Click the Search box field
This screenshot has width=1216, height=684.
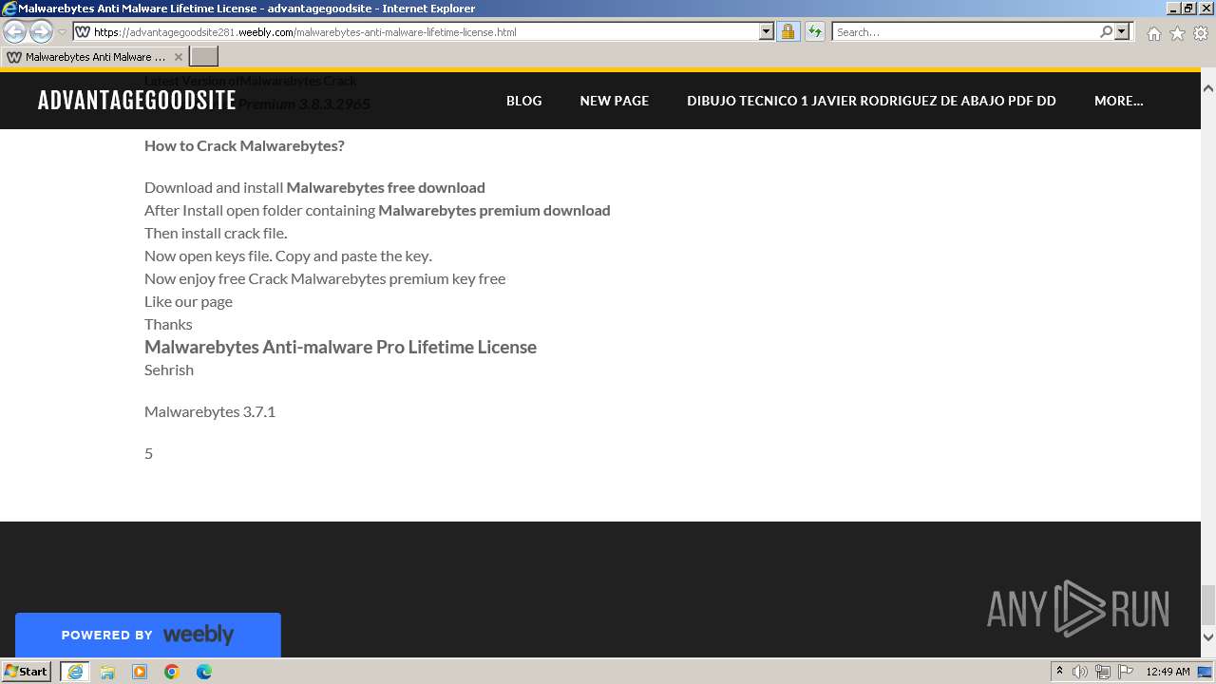coord(965,31)
